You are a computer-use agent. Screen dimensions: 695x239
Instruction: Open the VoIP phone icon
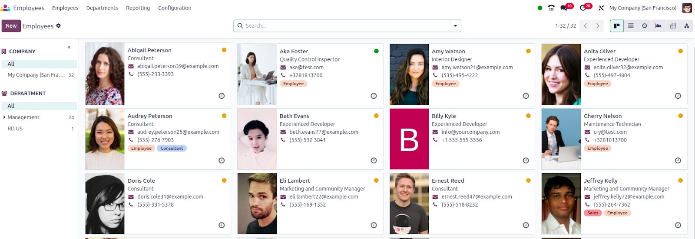click(551, 8)
